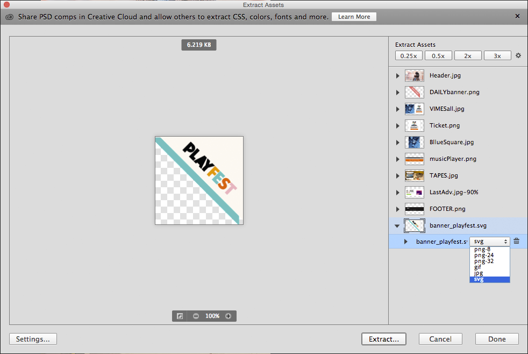
Task: Select the banner_playfest.svg thumbnail
Action: pyautogui.click(x=415, y=225)
